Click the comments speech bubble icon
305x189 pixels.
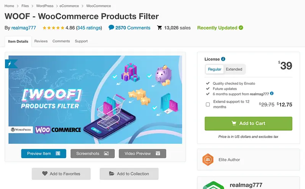click(111, 27)
